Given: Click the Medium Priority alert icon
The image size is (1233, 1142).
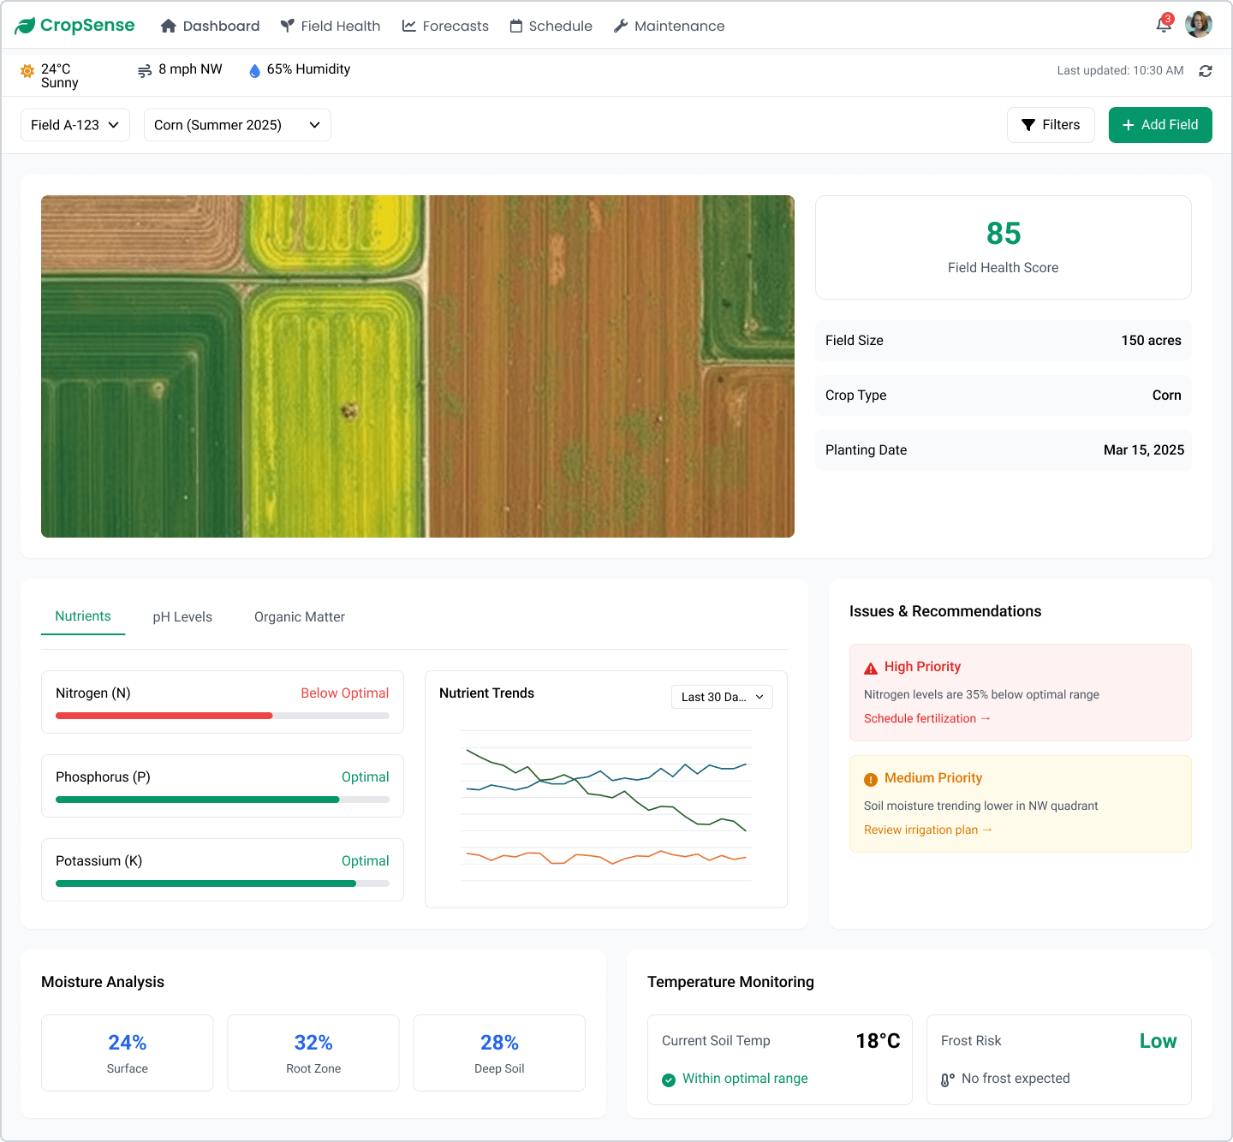Looking at the screenshot, I should tap(871, 779).
